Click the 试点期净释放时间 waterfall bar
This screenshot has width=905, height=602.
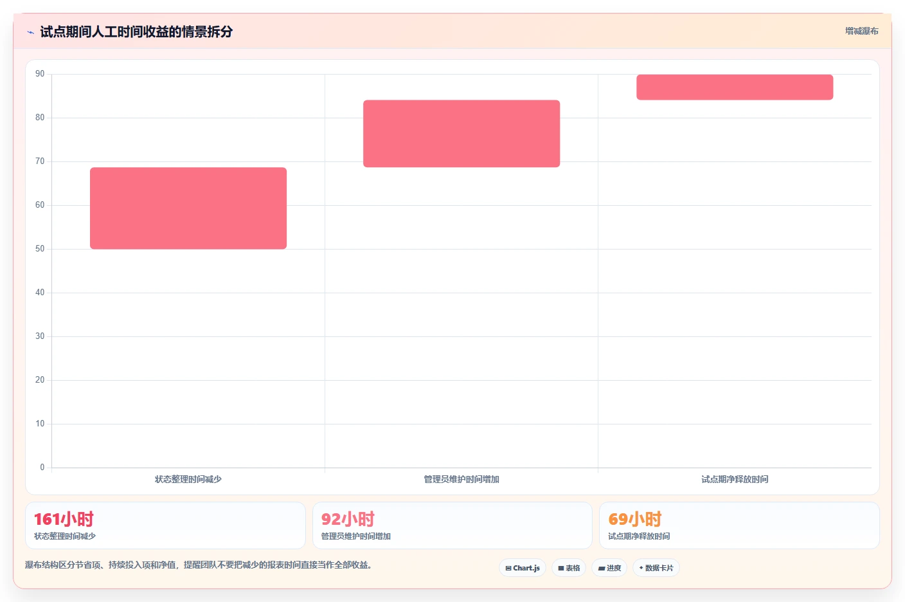tap(735, 87)
